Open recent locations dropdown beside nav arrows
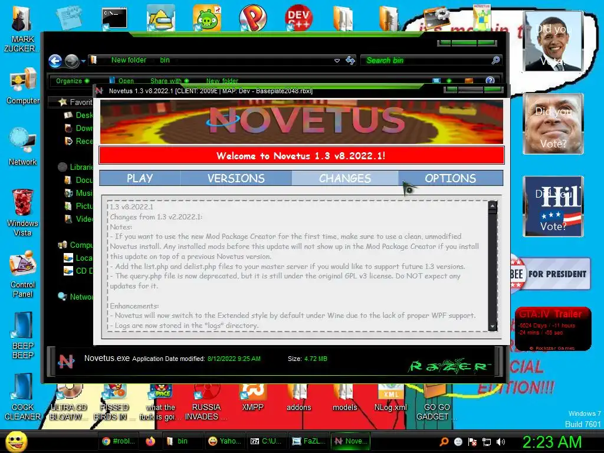The height and width of the screenshot is (453, 604). (83, 61)
